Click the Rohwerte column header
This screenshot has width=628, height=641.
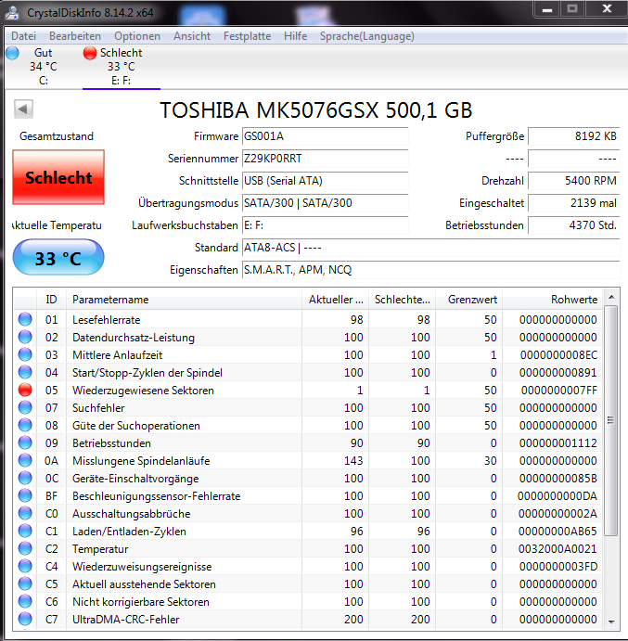pyautogui.click(x=553, y=300)
